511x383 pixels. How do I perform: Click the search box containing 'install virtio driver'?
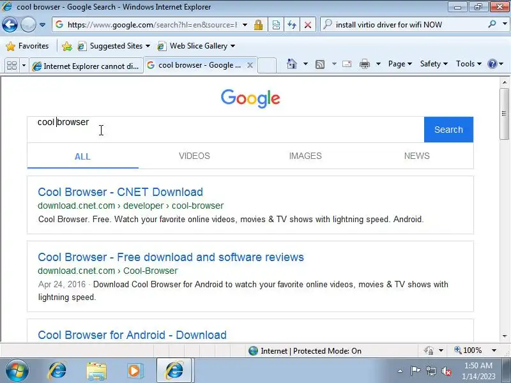pos(404,25)
